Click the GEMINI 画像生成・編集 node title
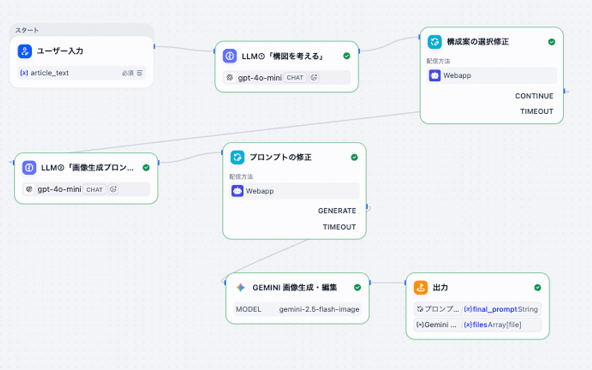Image resolution: width=592 pixels, height=370 pixels. click(x=295, y=287)
